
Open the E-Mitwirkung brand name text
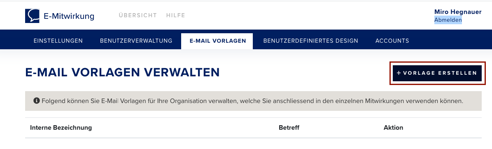[69, 16]
